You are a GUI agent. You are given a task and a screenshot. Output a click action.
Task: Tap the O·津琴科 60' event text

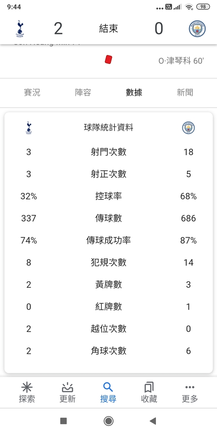click(x=181, y=61)
